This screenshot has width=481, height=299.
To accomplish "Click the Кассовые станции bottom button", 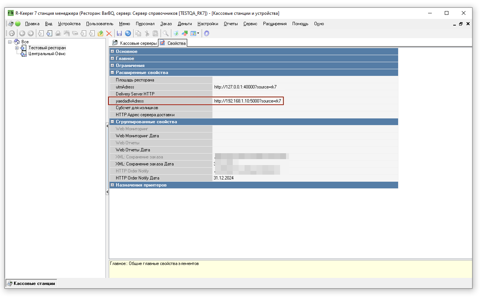I will (x=31, y=283).
